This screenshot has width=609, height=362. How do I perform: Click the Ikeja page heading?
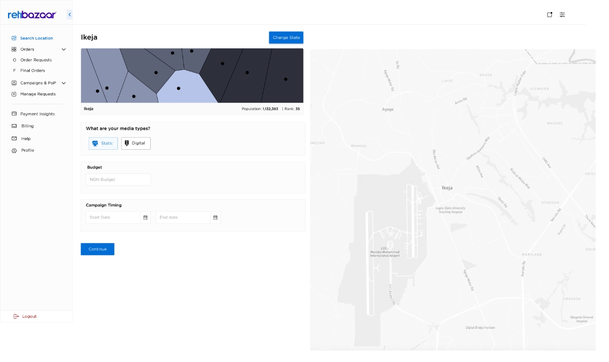89,37
